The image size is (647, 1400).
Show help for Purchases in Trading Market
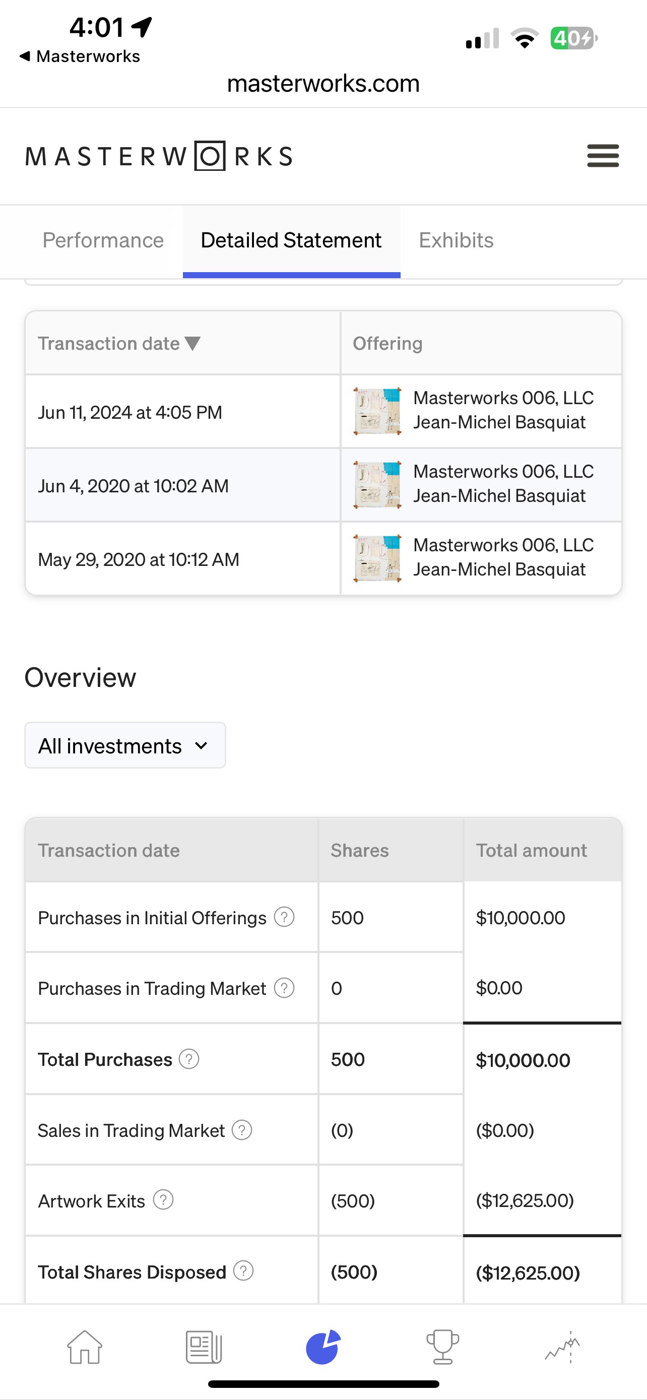[284, 987]
